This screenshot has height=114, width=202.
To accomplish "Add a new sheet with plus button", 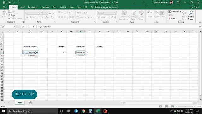I will [x=30, y=103].
